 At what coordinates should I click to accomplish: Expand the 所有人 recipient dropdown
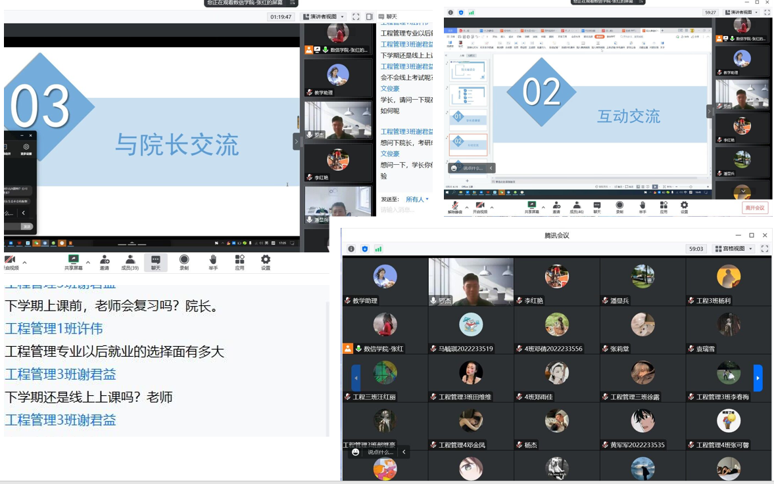pyautogui.click(x=417, y=199)
